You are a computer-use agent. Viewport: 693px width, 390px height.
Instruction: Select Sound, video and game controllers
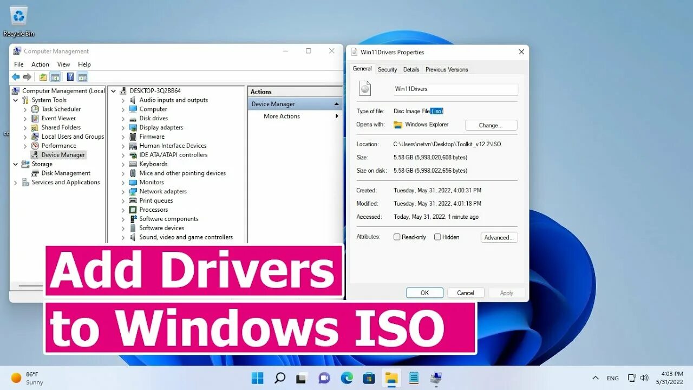186,237
